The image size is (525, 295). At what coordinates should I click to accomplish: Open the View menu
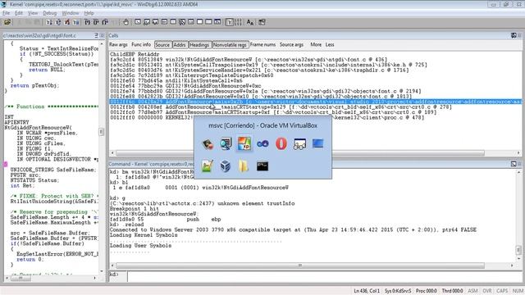(x=33, y=13)
